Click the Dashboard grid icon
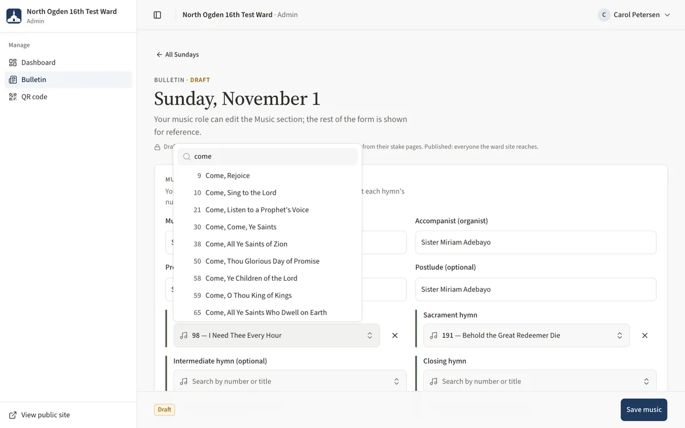This screenshot has height=428, width=685. click(x=13, y=62)
